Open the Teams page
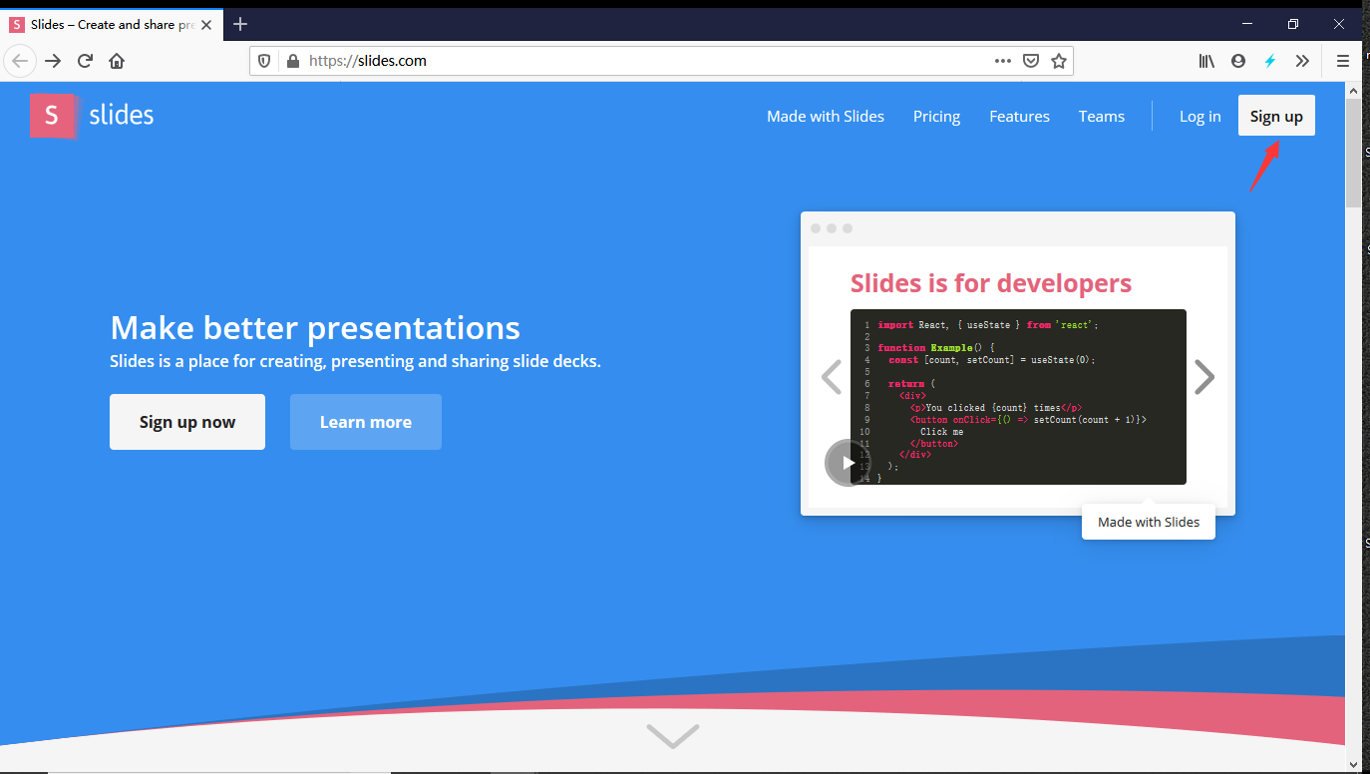The width and height of the screenshot is (1370, 774). [x=1102, y=117]
